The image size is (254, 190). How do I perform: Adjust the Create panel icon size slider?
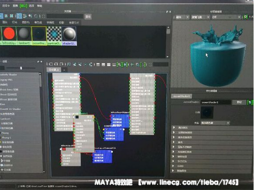coord(21,68)
